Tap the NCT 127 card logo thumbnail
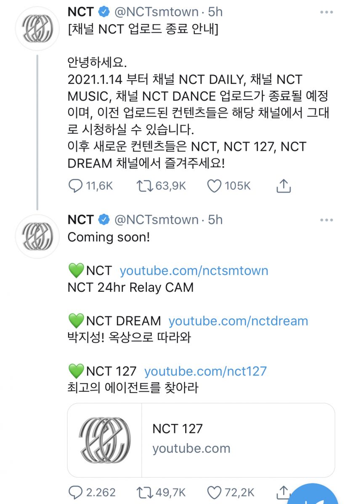The image size is (350, 504). [x=105, y=440]
